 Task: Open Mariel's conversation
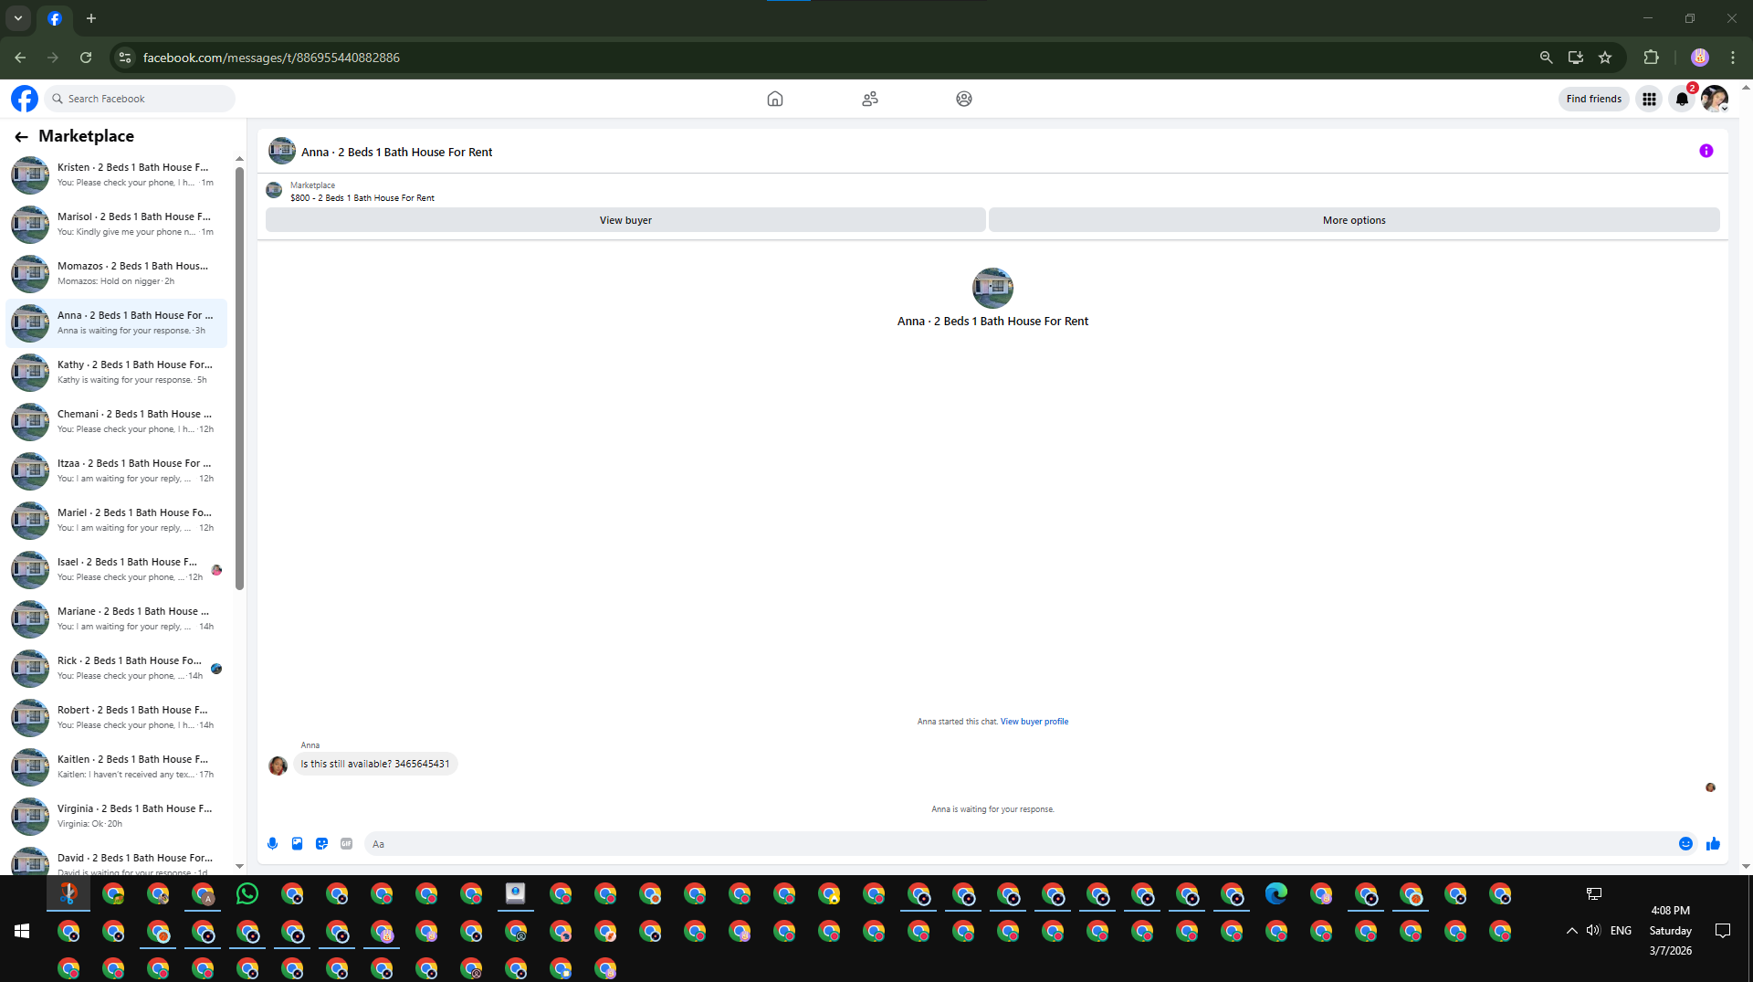[x=116, y=521]
